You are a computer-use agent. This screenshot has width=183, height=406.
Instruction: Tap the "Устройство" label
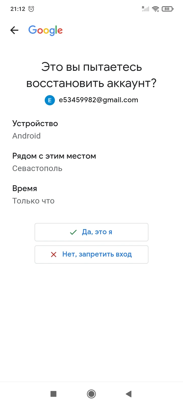coord(35,124)
